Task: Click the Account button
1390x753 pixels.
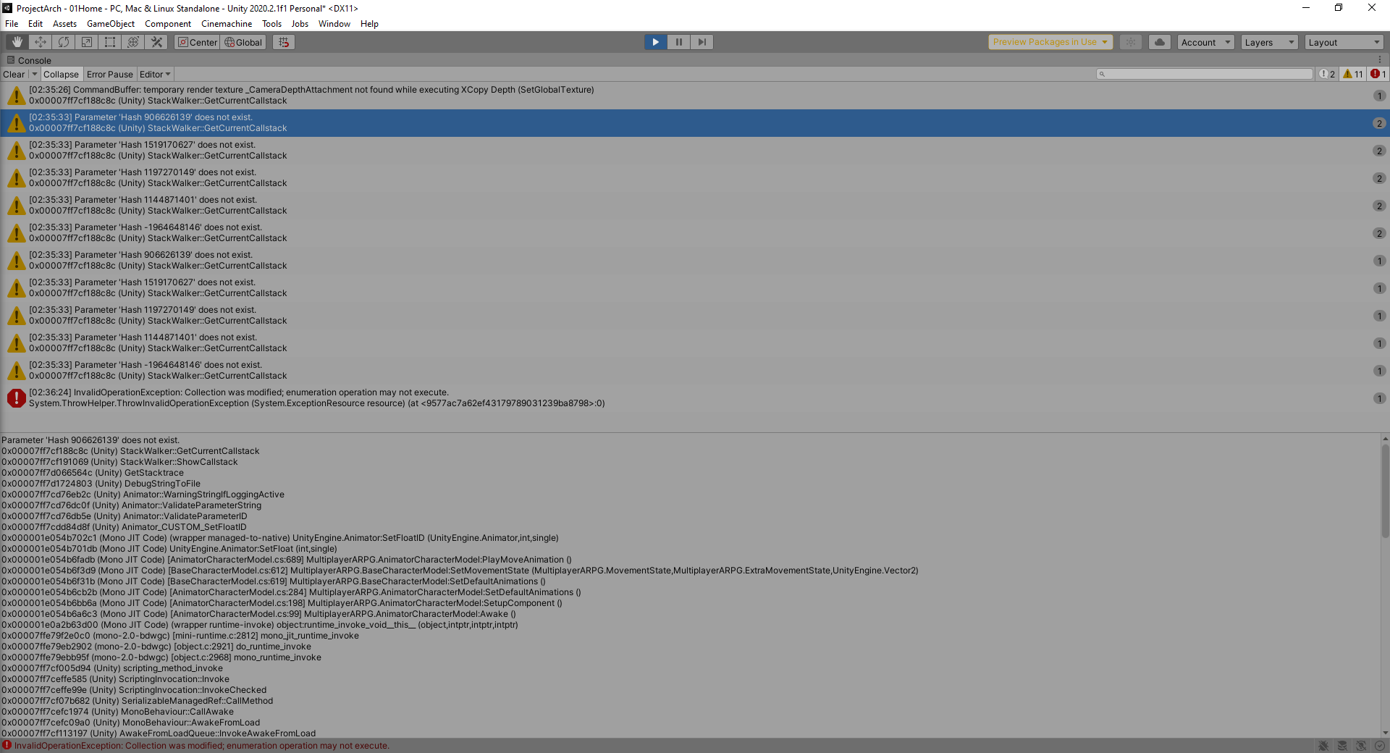Action: tap(1204, 42)
